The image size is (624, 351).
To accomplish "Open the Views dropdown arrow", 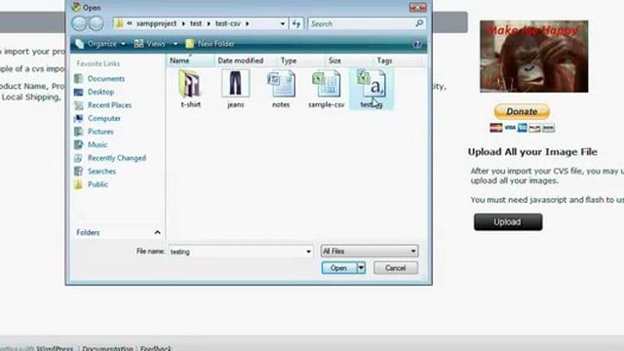I will pos(175,44).
